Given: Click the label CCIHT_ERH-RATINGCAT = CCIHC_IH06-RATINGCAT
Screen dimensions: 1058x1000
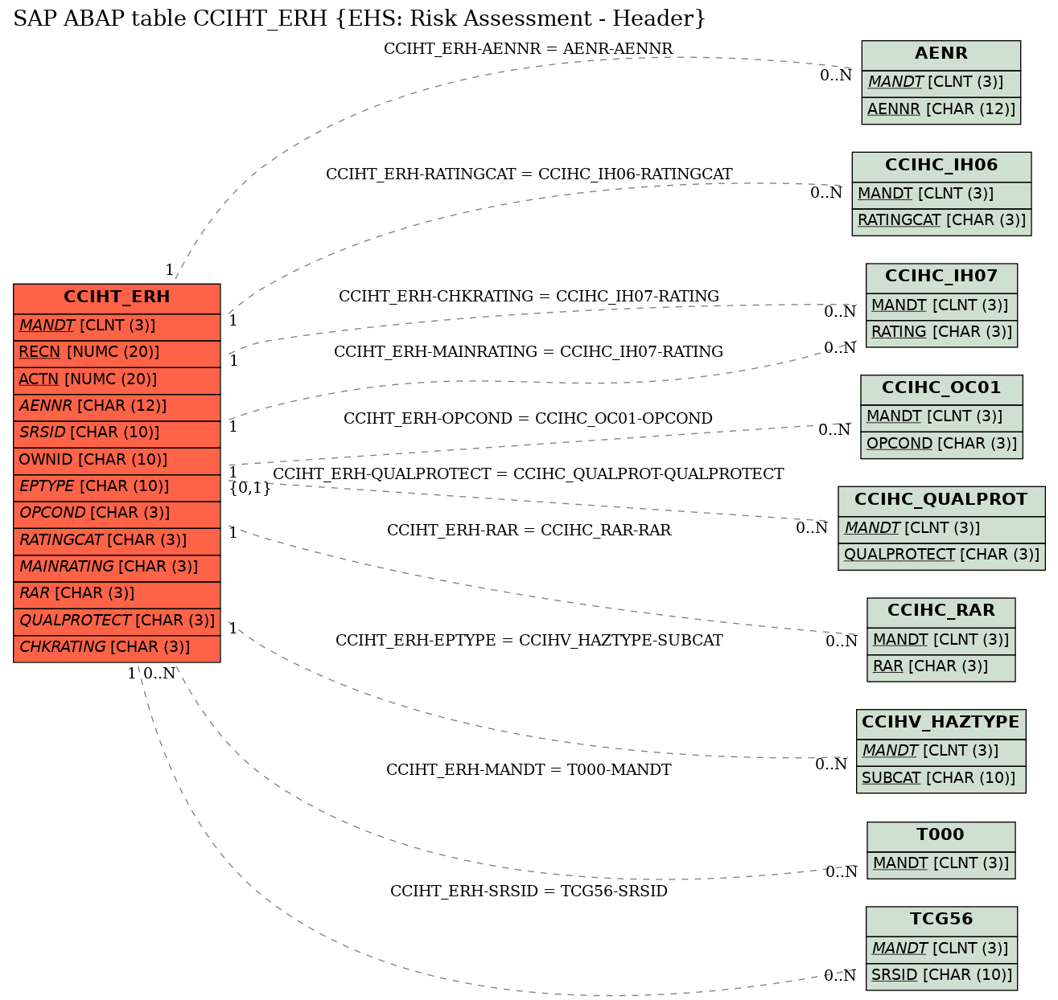Looking at the screenshot, I should pos(529,174).
